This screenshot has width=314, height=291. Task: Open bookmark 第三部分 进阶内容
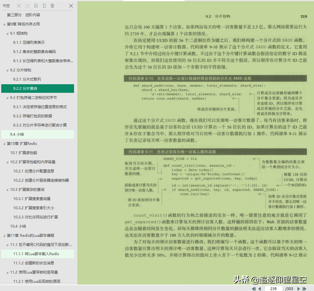click(24, 15)
